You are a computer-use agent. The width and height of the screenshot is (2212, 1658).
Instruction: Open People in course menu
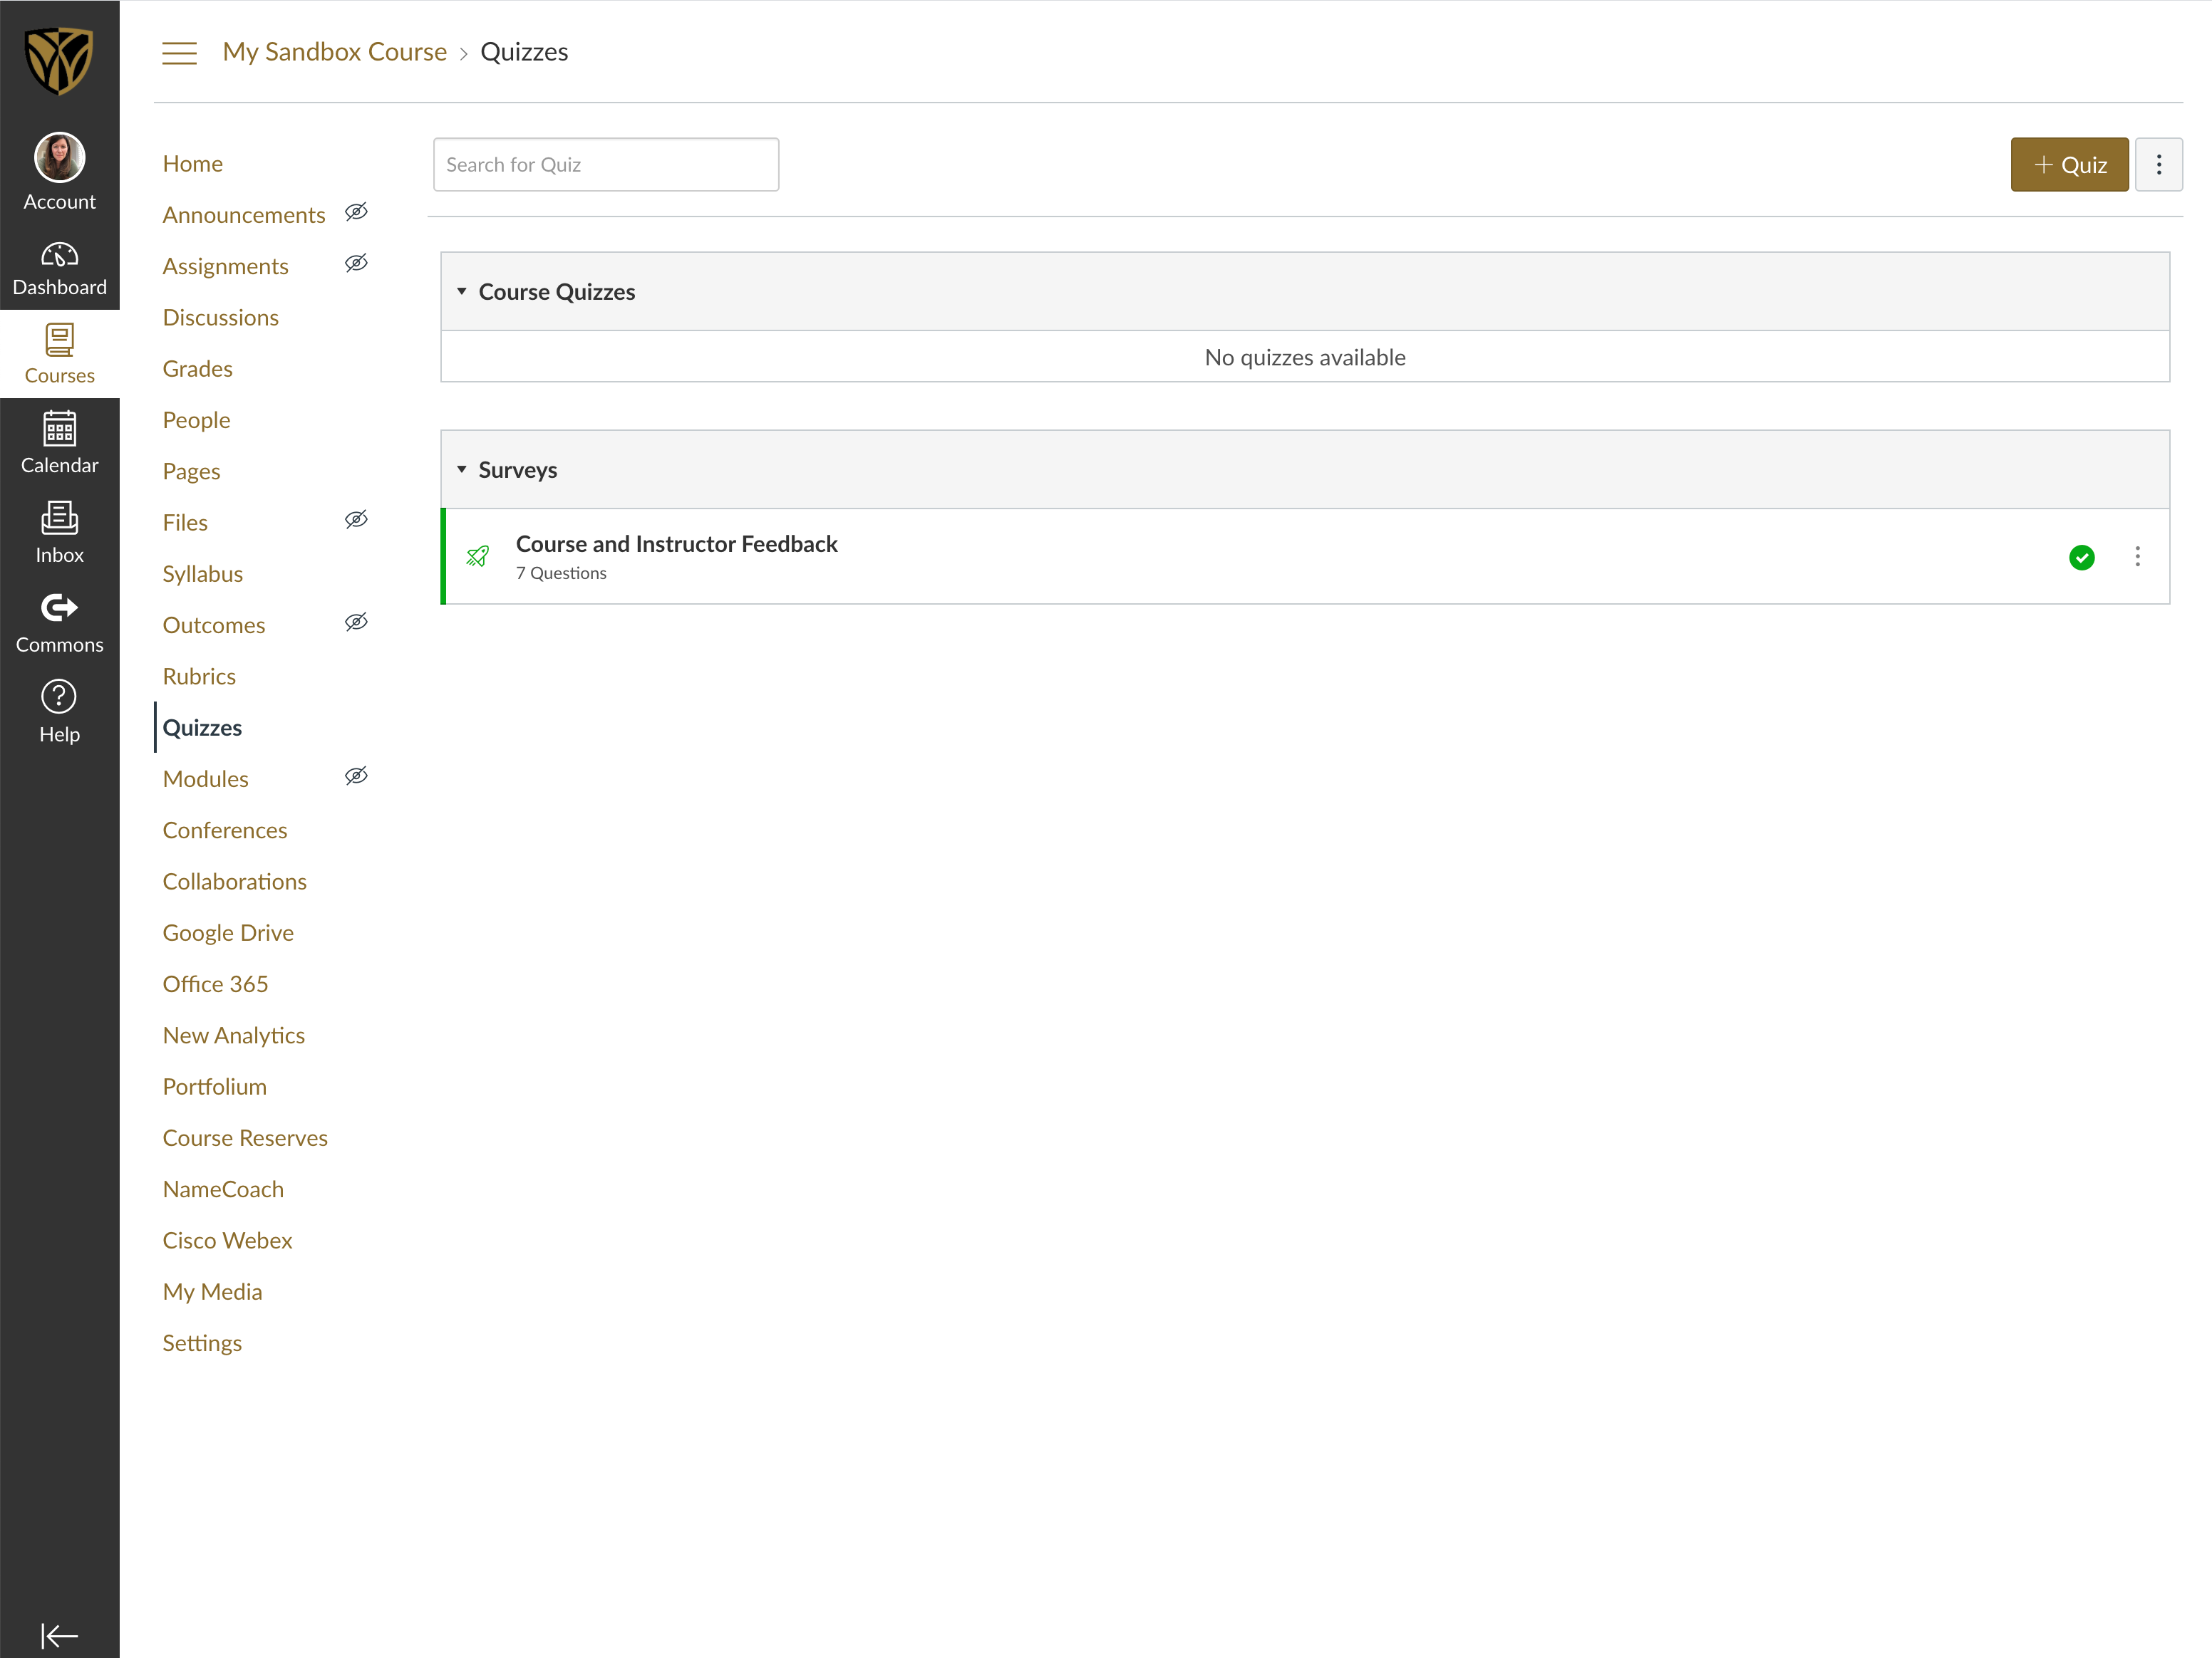tap(197, 419)
